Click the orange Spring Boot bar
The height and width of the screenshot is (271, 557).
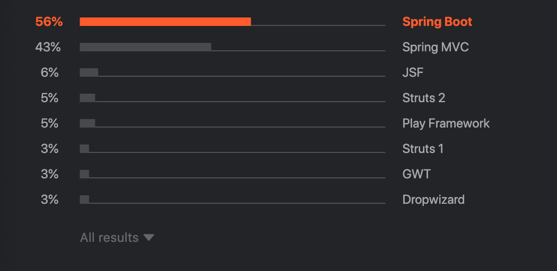(x=165, y=22)
